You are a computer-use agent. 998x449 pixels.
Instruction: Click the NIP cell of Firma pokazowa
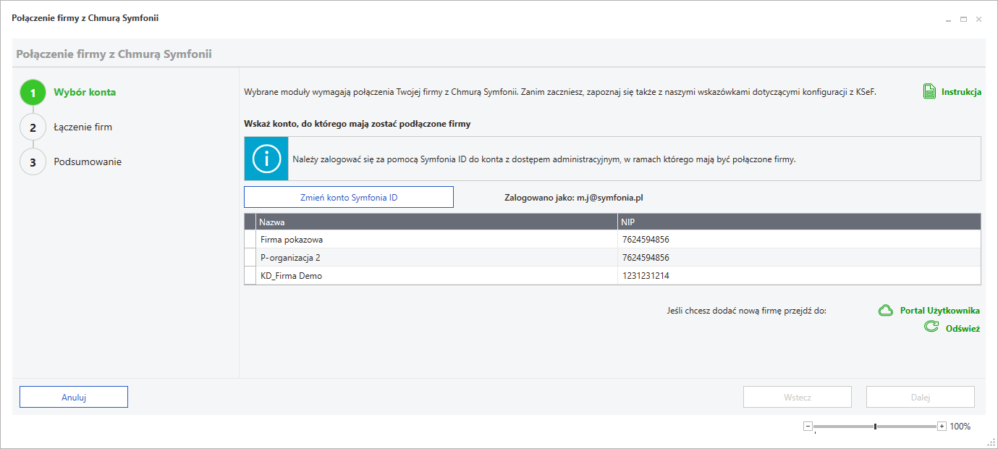tap(799, 240)
